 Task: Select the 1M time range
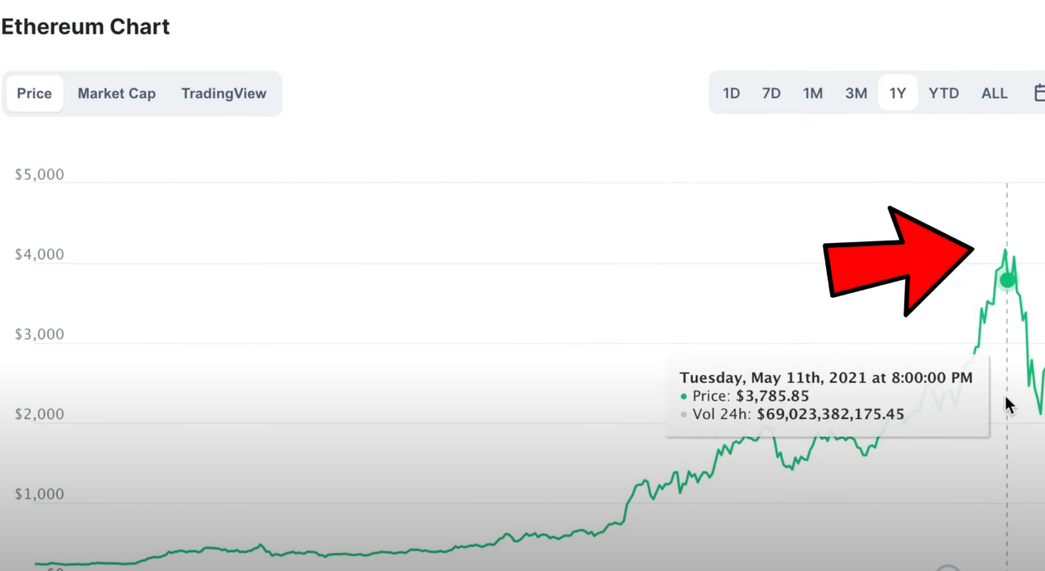coord(813,93)
